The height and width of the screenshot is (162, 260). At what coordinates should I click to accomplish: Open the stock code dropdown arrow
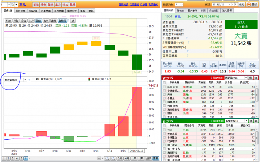click(9, 5)
